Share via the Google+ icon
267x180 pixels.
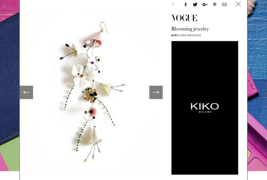tap(205, 5)
